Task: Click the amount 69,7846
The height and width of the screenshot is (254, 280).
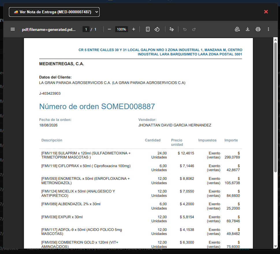Action: tap(233, 221)
